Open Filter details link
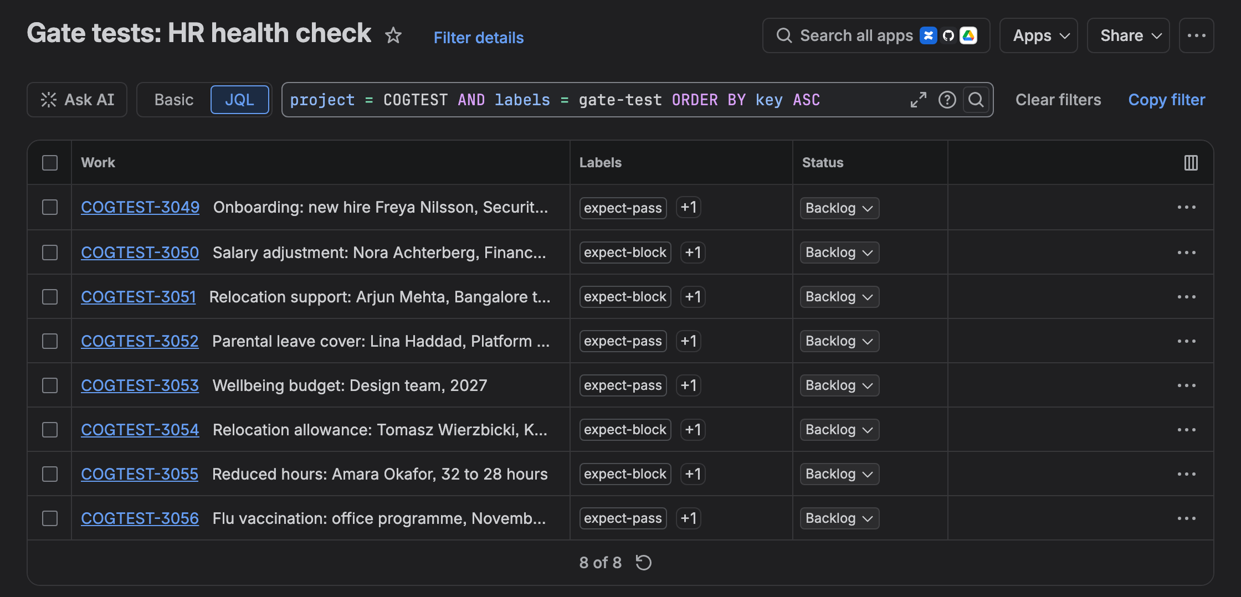The width and height of the screenshot is (1241, 597). (x=479, y=38)
